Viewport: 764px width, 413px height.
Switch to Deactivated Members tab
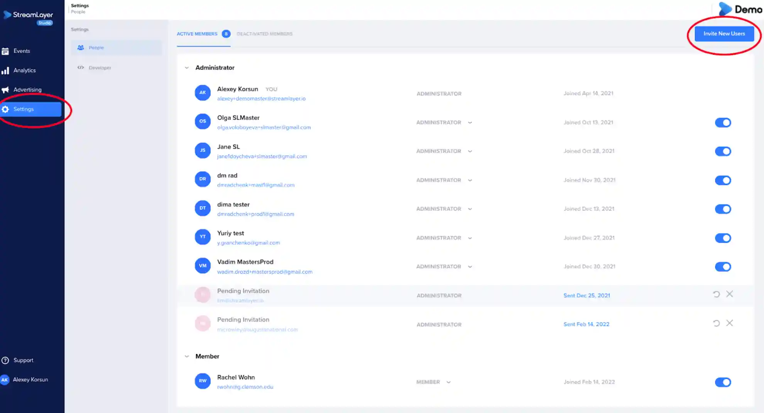coord(264,34)
